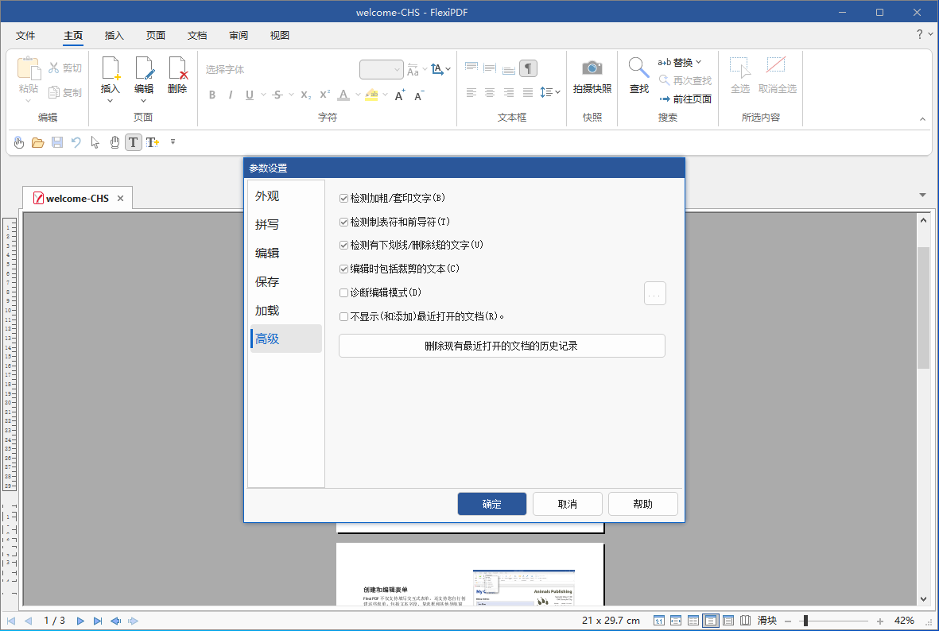
Task: Click the zoom in plus icon
Action: point(879,621)
